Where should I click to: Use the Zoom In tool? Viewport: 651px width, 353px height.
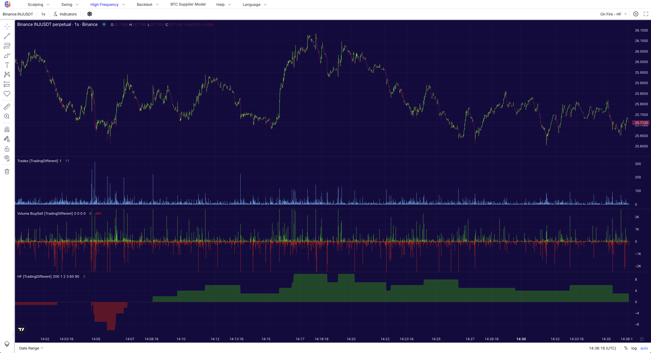(7, 116)
